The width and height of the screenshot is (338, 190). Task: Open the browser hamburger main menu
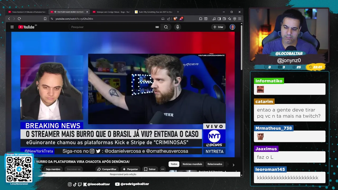point(240,19)
